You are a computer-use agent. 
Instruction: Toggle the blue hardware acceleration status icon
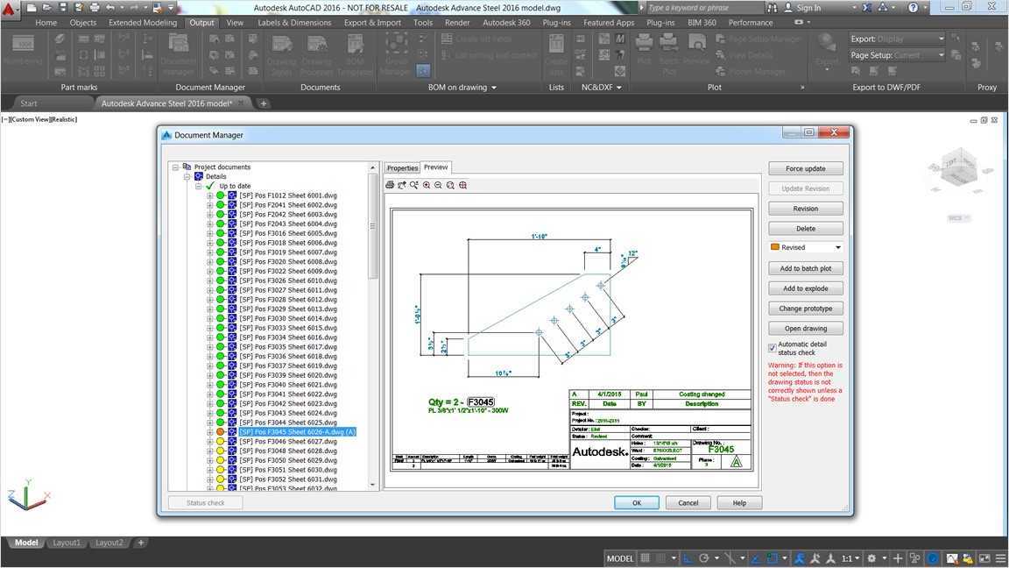tap(933, 558)
